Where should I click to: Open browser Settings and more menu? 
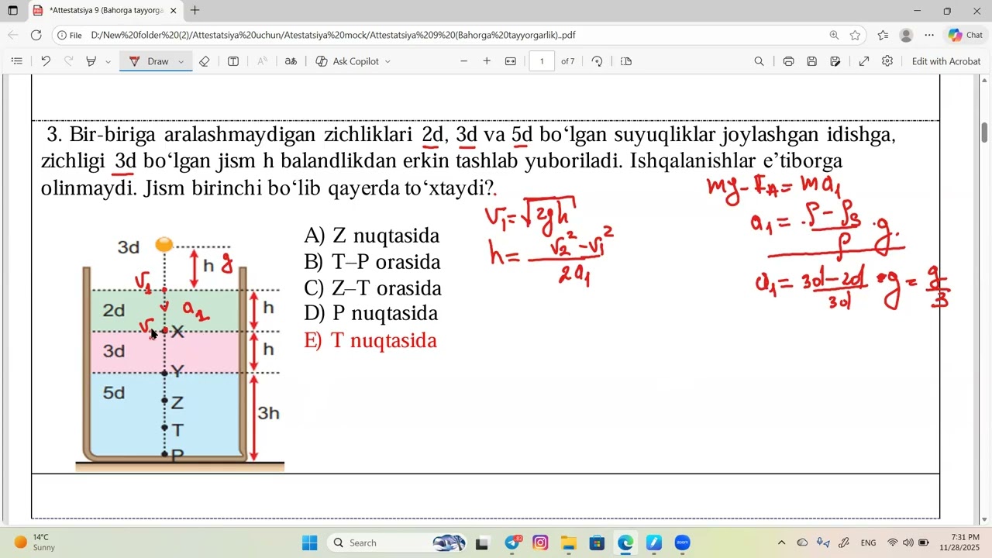(929, 35)
